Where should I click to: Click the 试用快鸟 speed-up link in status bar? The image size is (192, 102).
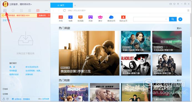pos(22,99)
